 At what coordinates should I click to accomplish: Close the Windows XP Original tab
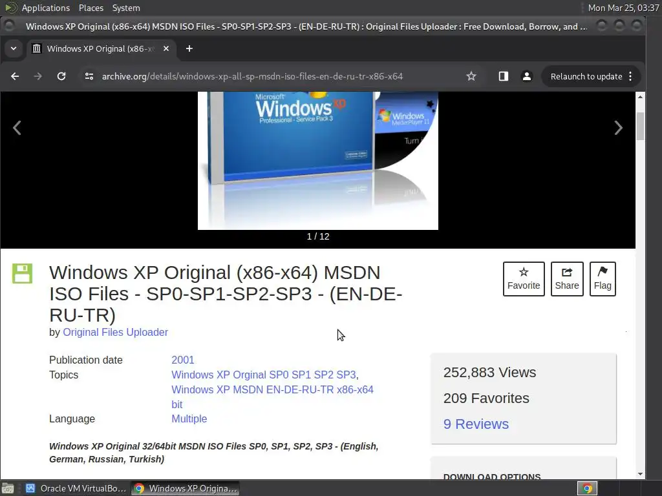pos(166,48)
